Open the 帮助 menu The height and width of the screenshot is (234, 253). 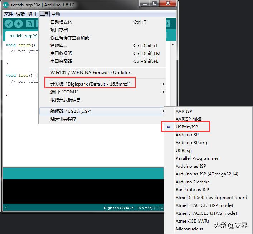point(56,14)
